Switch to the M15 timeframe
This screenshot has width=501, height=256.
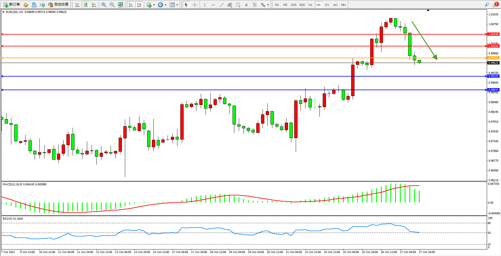[x=293, y=5]
